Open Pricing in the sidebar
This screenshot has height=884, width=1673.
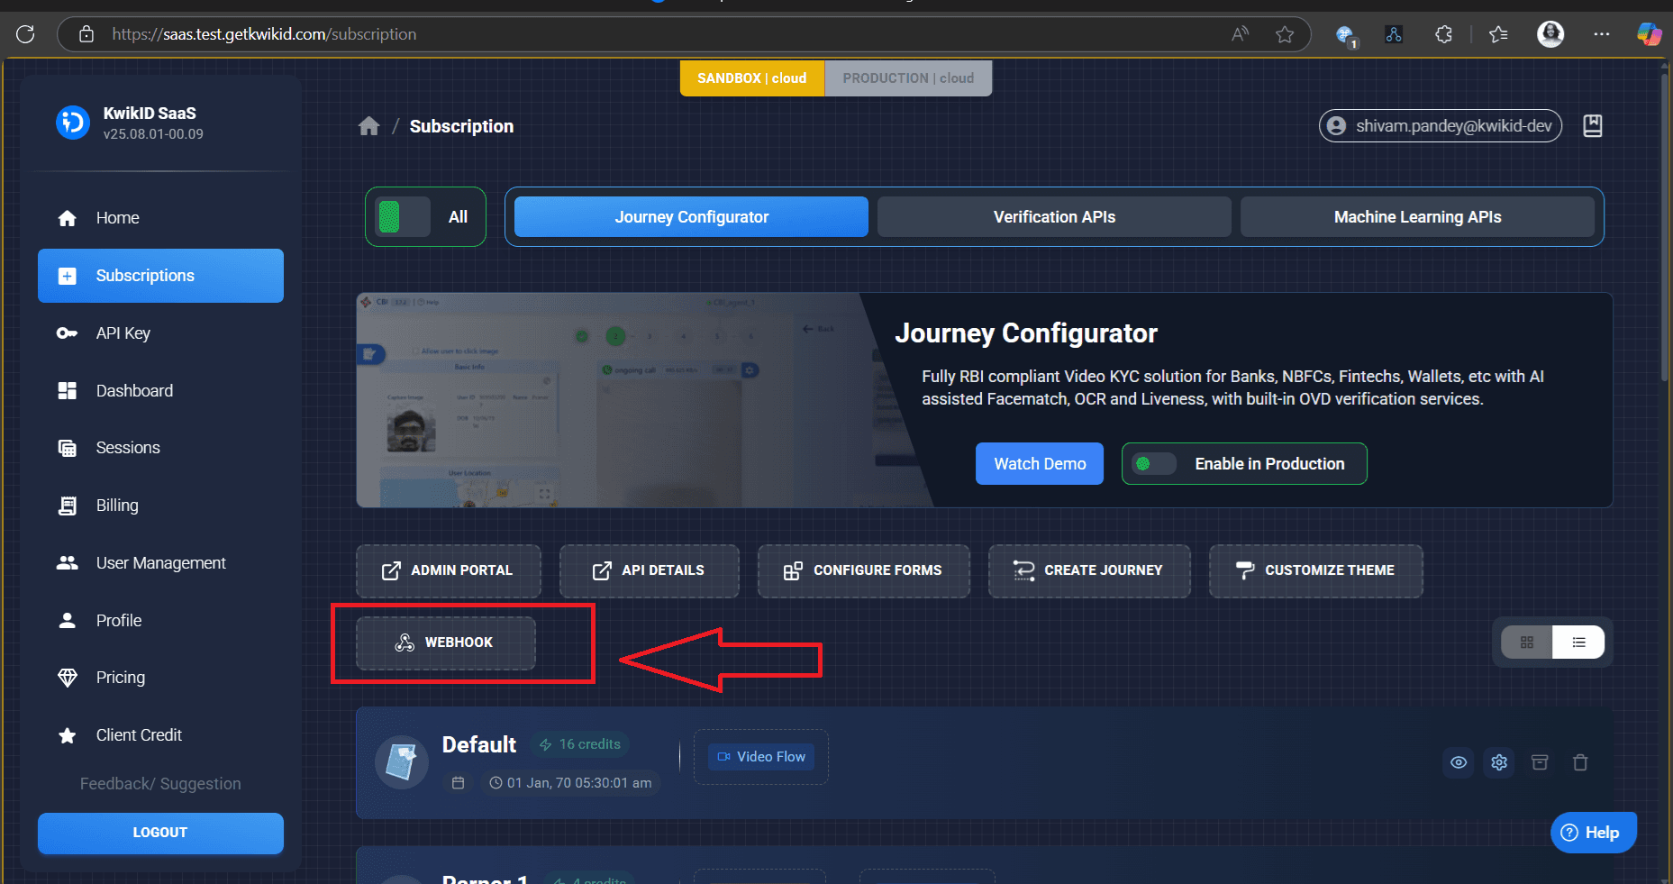tap(160, 678)
